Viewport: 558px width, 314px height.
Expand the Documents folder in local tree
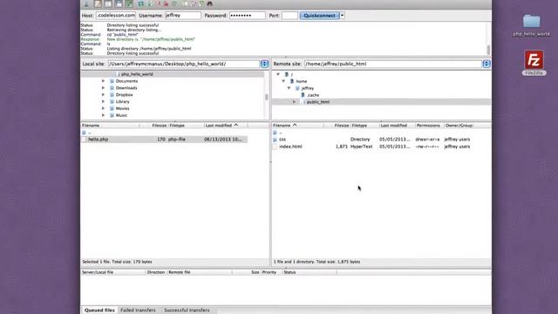103,81
